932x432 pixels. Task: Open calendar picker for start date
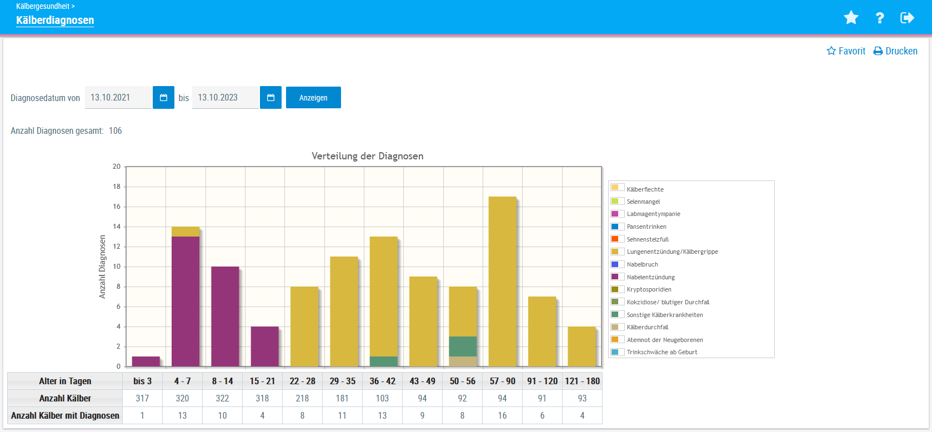pos(163,98)
